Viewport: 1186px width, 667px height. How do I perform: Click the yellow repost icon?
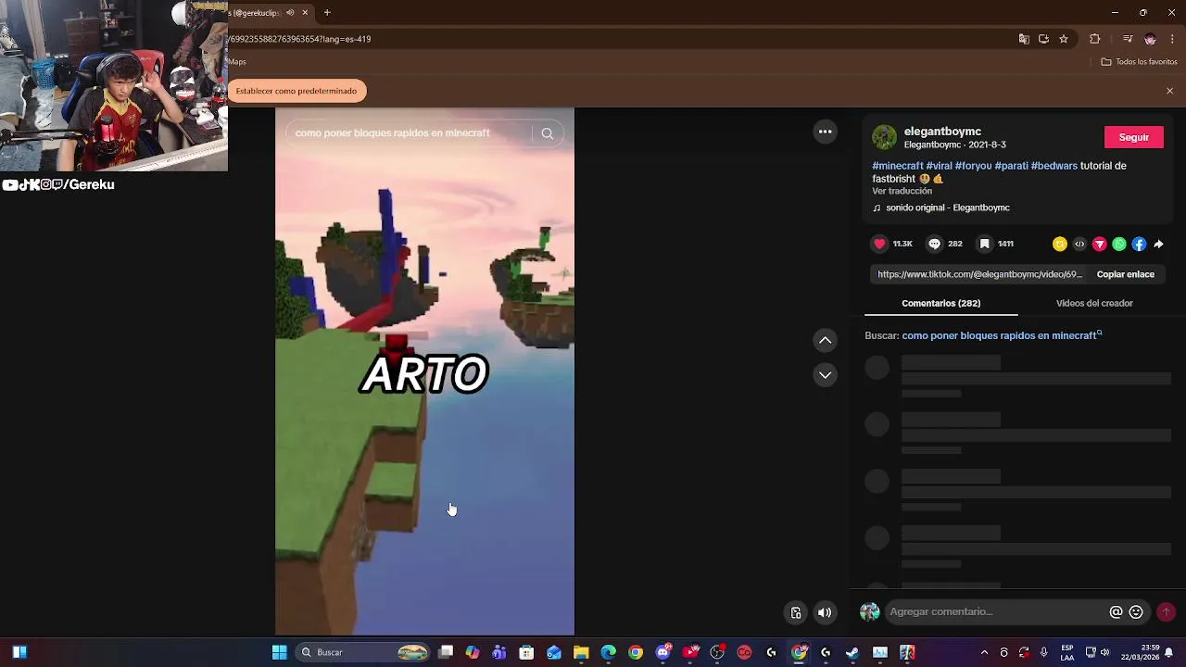tap(1060, 245)
